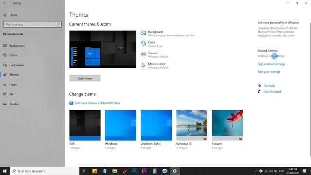Open High contrast settings link
The image size is (311, 175).
pos(271,64)
